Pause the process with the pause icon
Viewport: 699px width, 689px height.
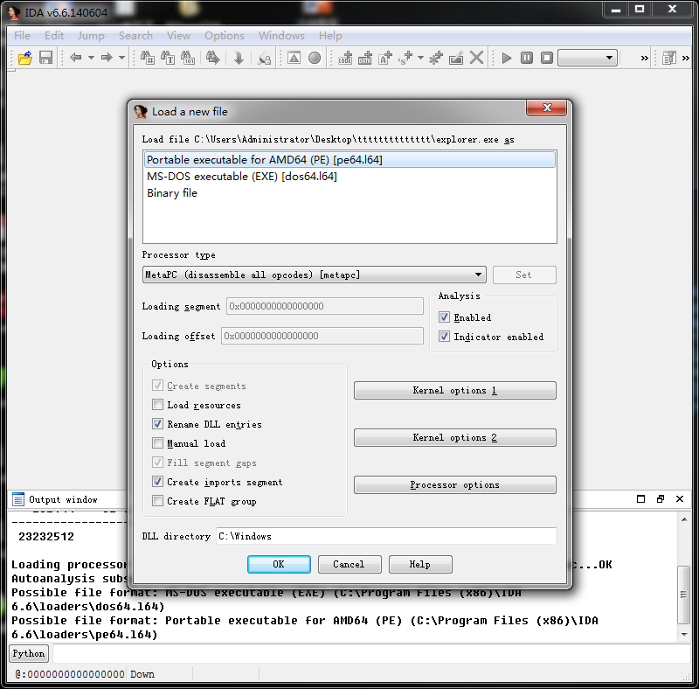527,58
